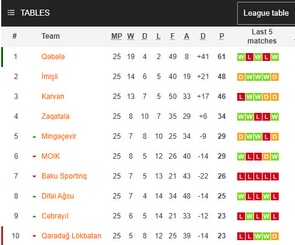The image size is (295, 245).
Task: Click Cəbrayıl's green up arrow
Action: [34, 217]
